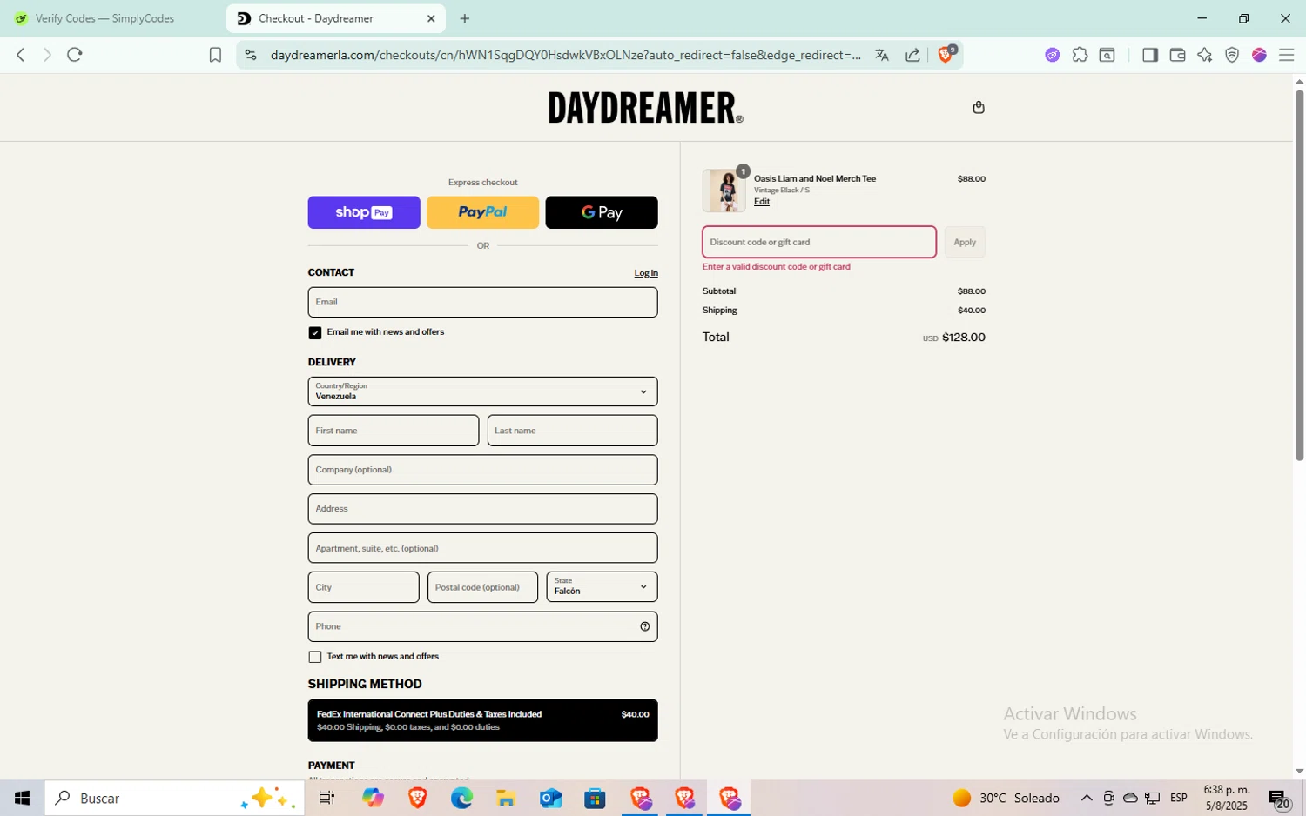Open Microsoft Store from the taskbar

595,798
